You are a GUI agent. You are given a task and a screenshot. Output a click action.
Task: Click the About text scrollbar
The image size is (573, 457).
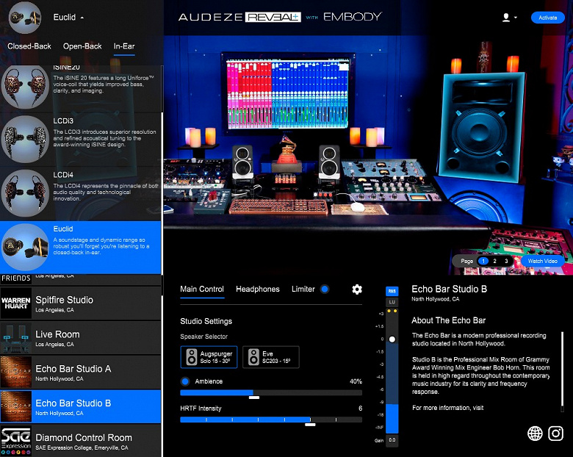click(562, 372)
